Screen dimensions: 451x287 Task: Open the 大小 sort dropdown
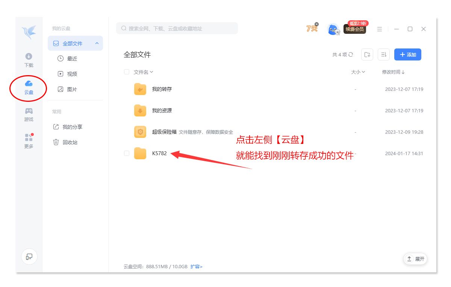tap(358, 72)
